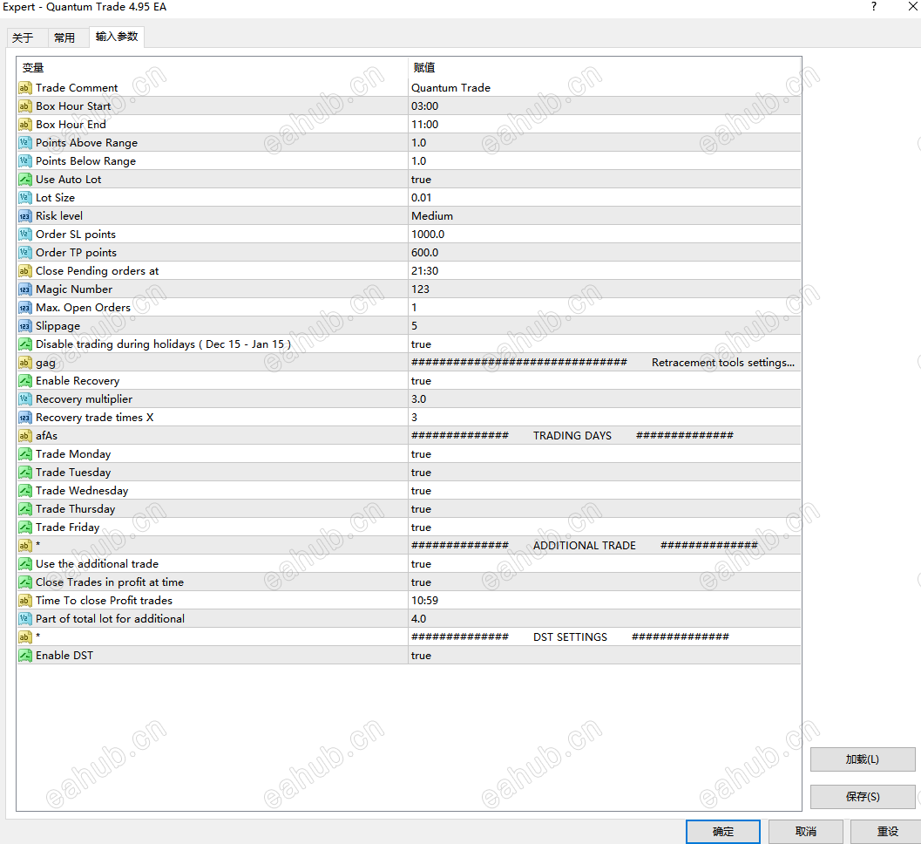This screenshot has width=921, height=844.
Task: Click the icon for Disable trading during holidays
Action: click(x=24, y=344)
